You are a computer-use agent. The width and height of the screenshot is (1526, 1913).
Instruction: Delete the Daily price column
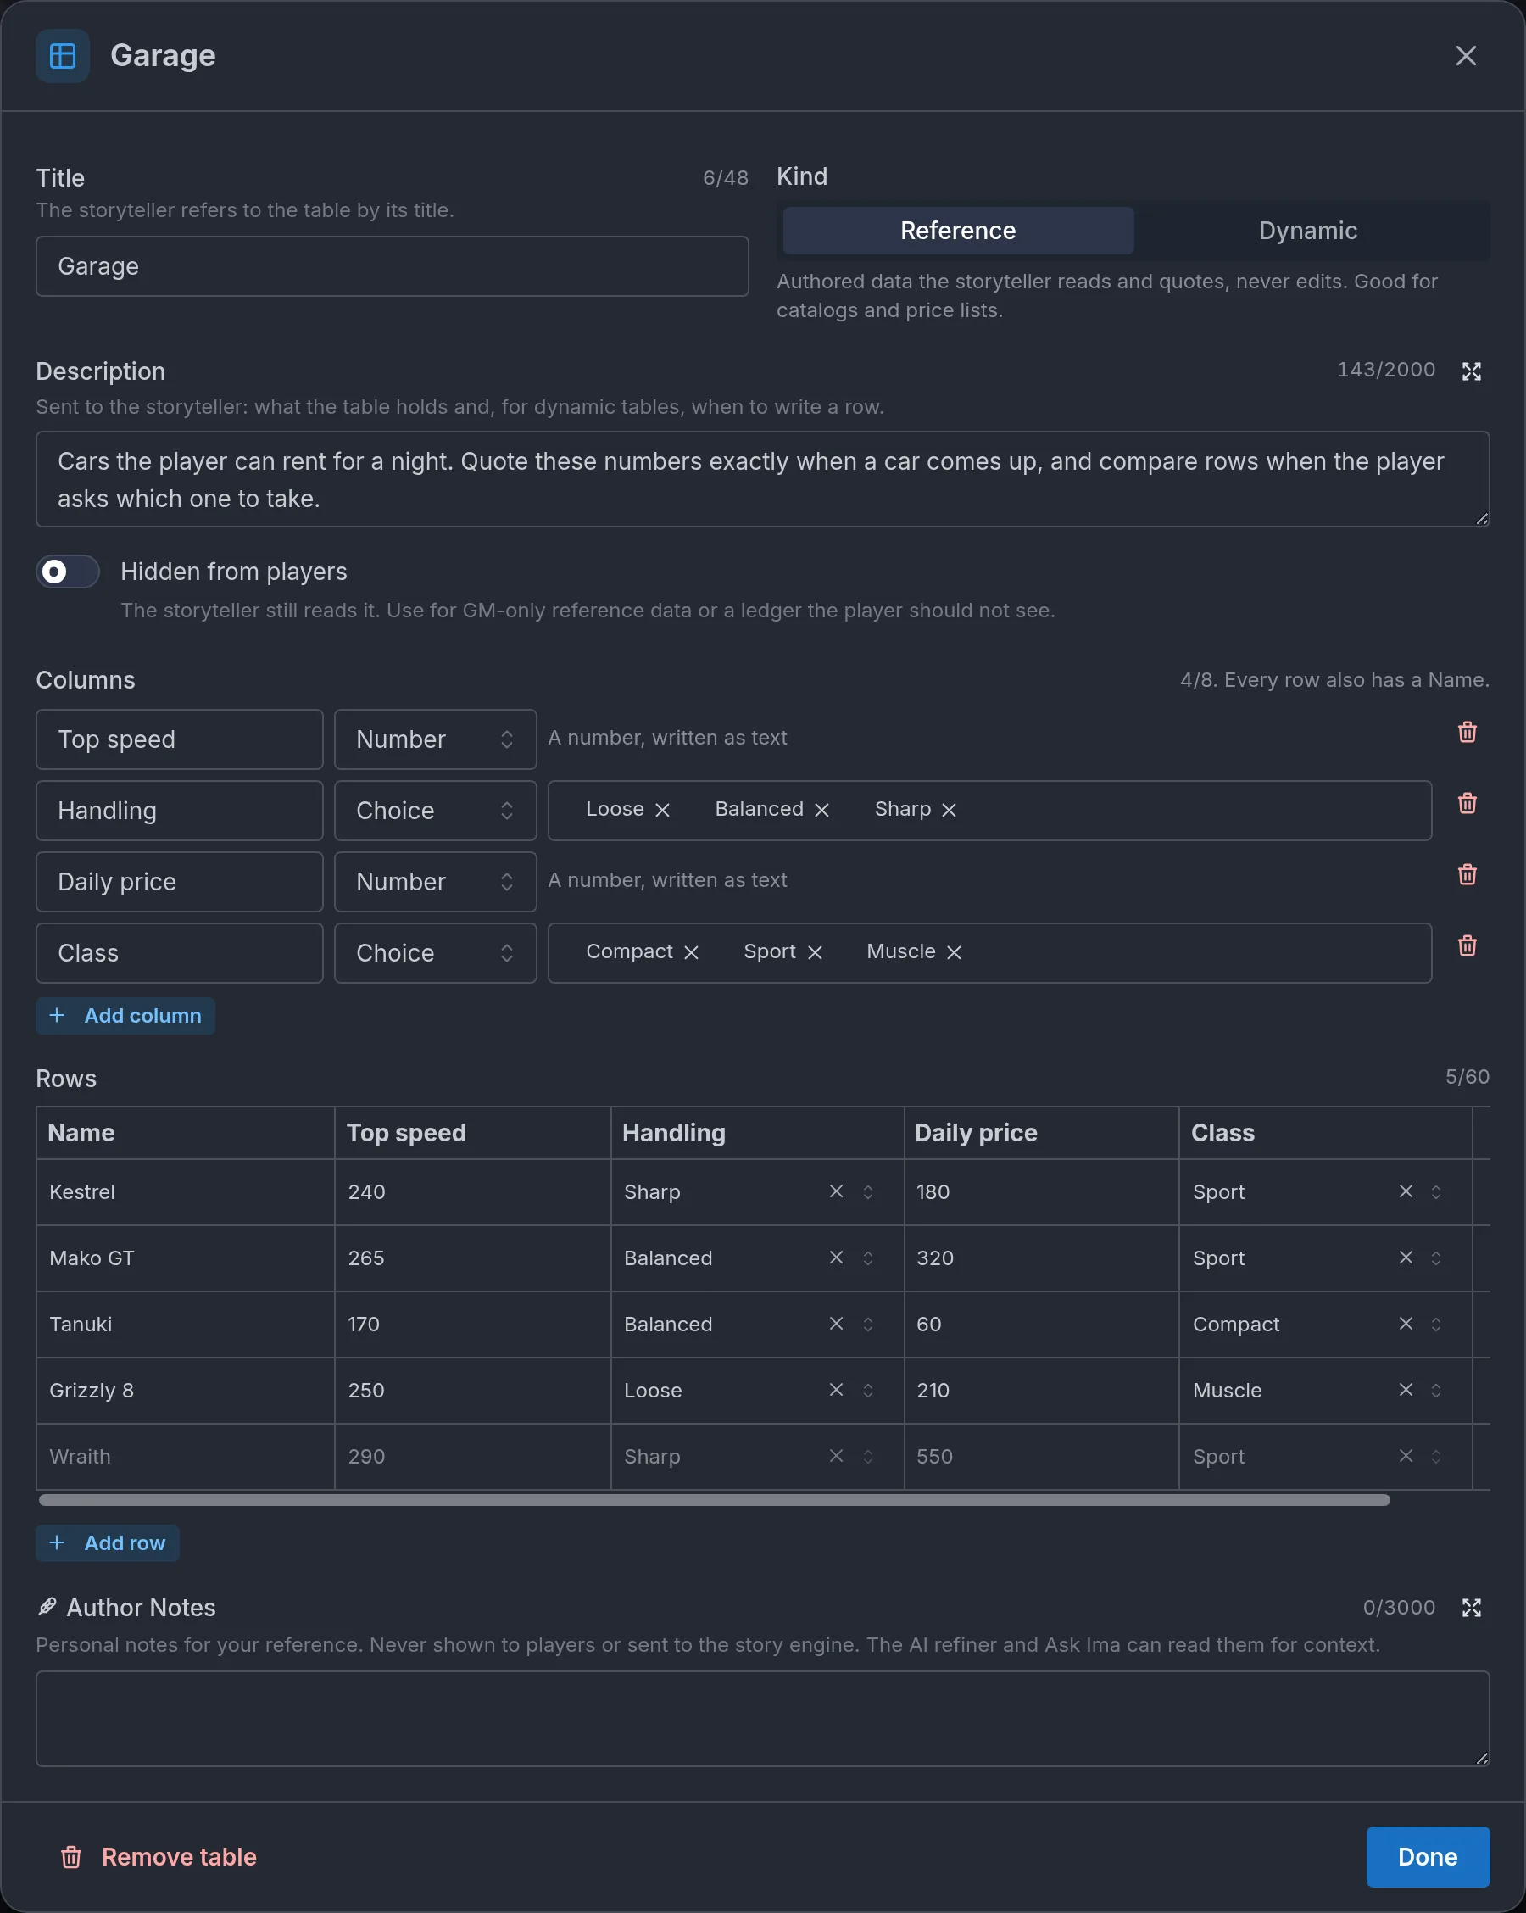point(1467,874)
